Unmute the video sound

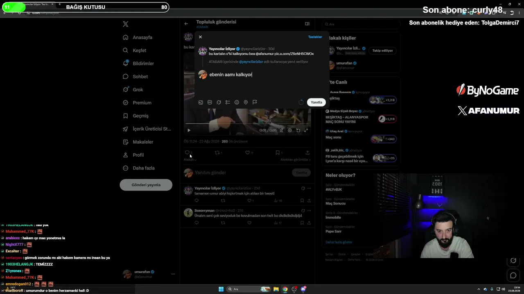click(x=281, y=130)
